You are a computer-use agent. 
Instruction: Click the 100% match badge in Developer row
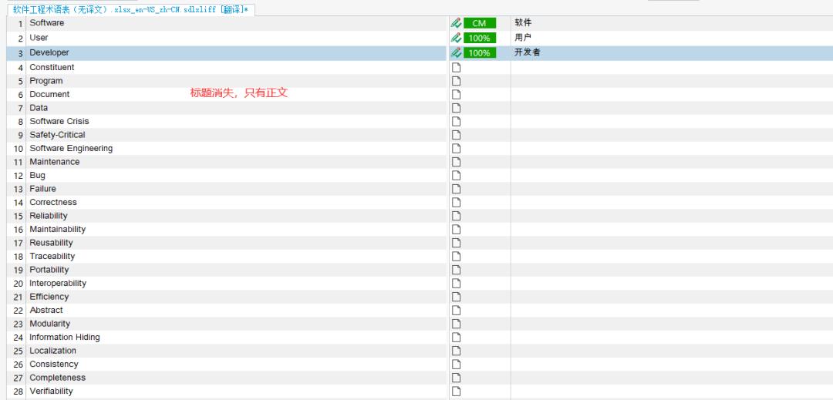479,53
